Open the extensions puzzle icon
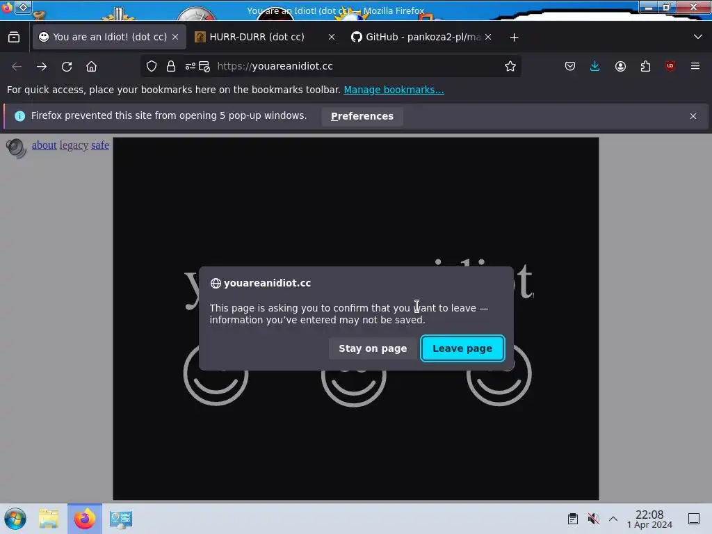The width and height of the screenshot is (712, 534). pyautogui.click(x=645, y=66)
